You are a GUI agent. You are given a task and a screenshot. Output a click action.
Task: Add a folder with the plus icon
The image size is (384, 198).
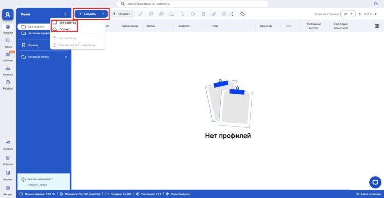(66, 14)
